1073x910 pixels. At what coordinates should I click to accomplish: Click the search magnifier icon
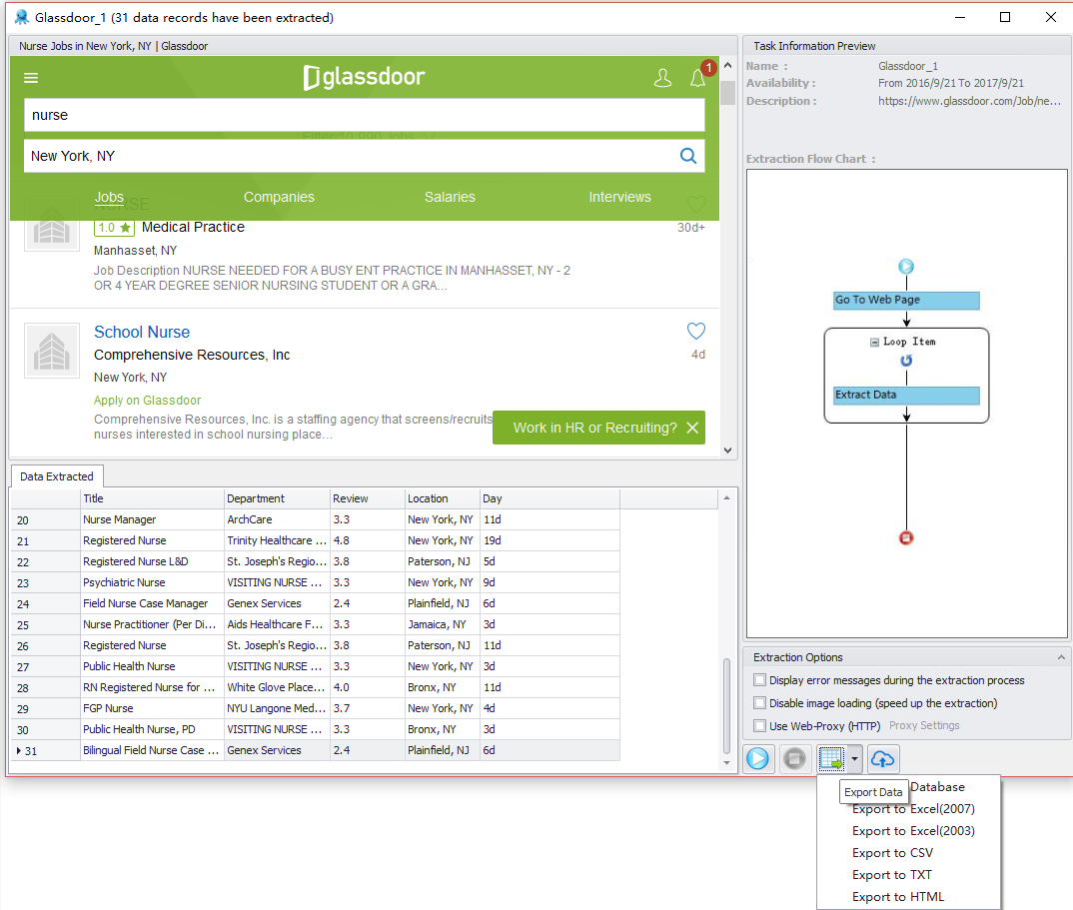point(688,156)
